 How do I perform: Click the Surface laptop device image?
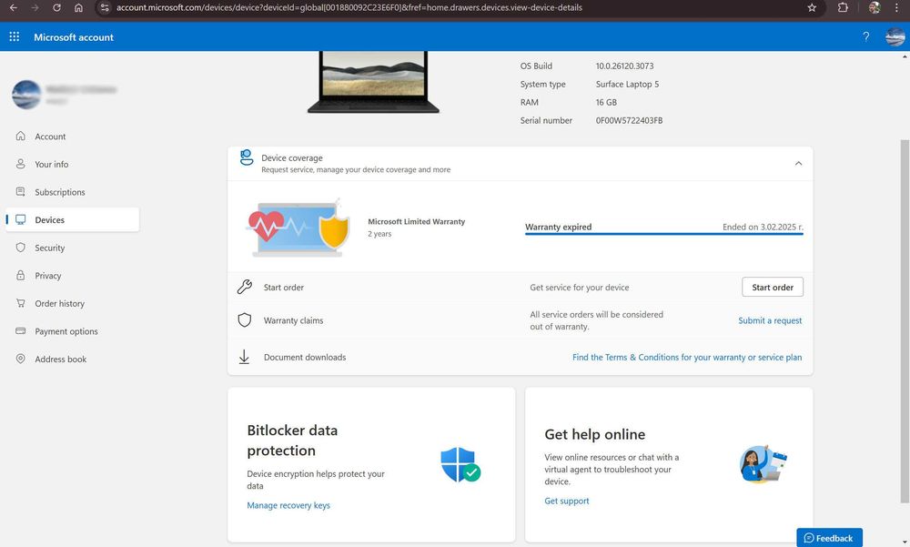pos(373,82)
